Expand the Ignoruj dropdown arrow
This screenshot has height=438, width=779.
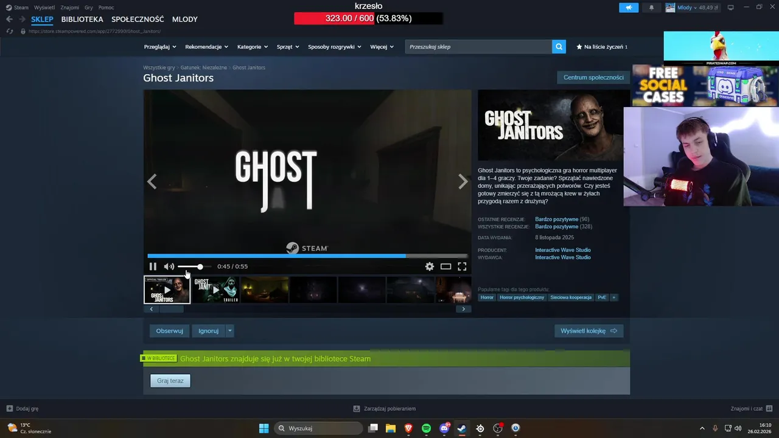pos(229,331)
